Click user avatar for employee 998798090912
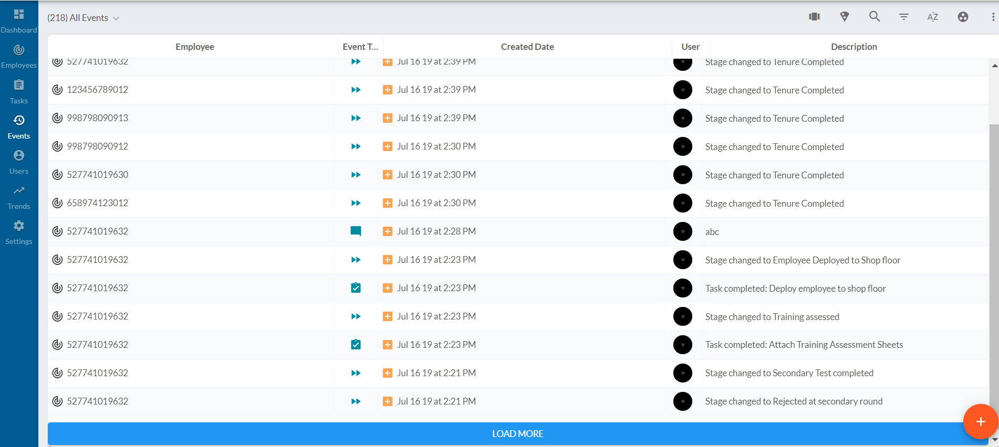Screen dimensions: 999x447 683,146
